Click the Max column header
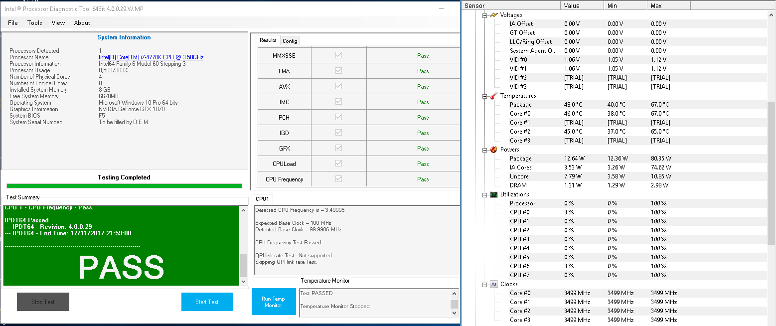Screen dimensions: 776x326 click(669, 6)
